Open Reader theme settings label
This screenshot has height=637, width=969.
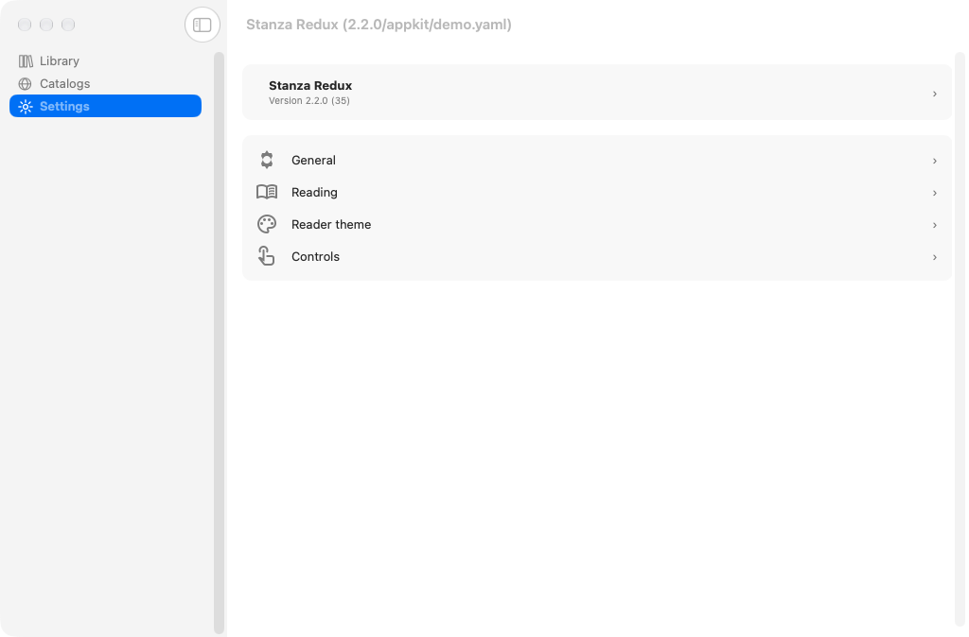331,225
